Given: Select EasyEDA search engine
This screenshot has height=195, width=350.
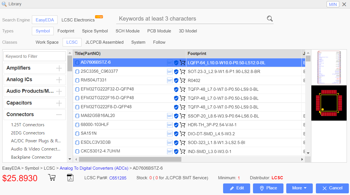Looking at the screenshot, I should pos(45,20).
